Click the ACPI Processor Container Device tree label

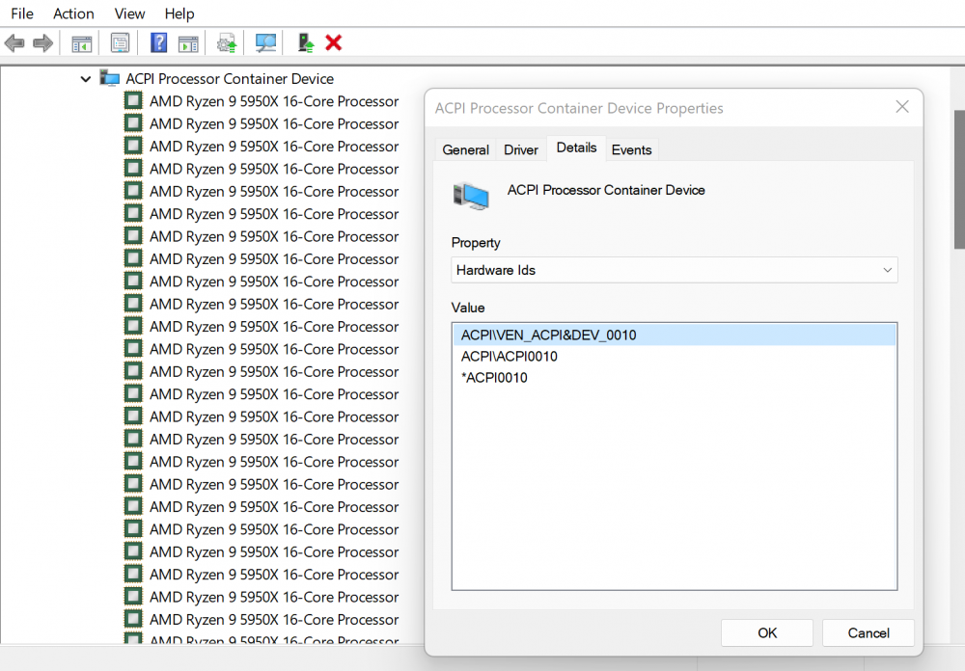[x=230, y=79]
